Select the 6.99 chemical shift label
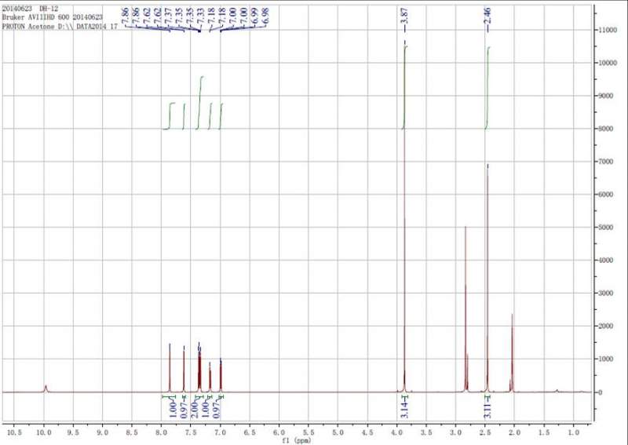The width and height of the screenshot is (628, 445). click(x=254, y=16)
